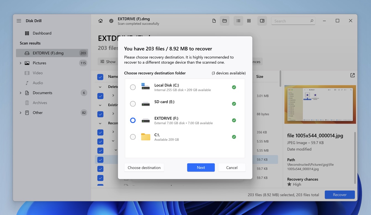The height and width of the screenshot is (215, 371).
Task: Open the Archives category
Action: 52,103
